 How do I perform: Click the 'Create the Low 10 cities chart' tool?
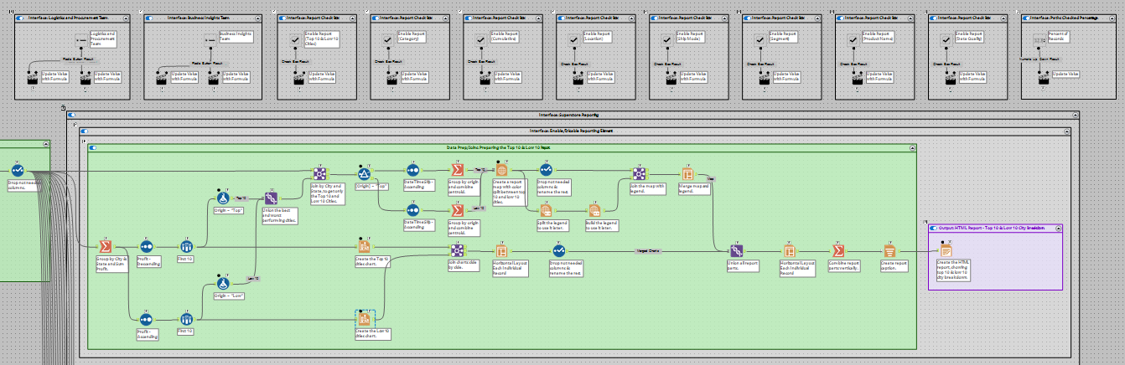364,319
